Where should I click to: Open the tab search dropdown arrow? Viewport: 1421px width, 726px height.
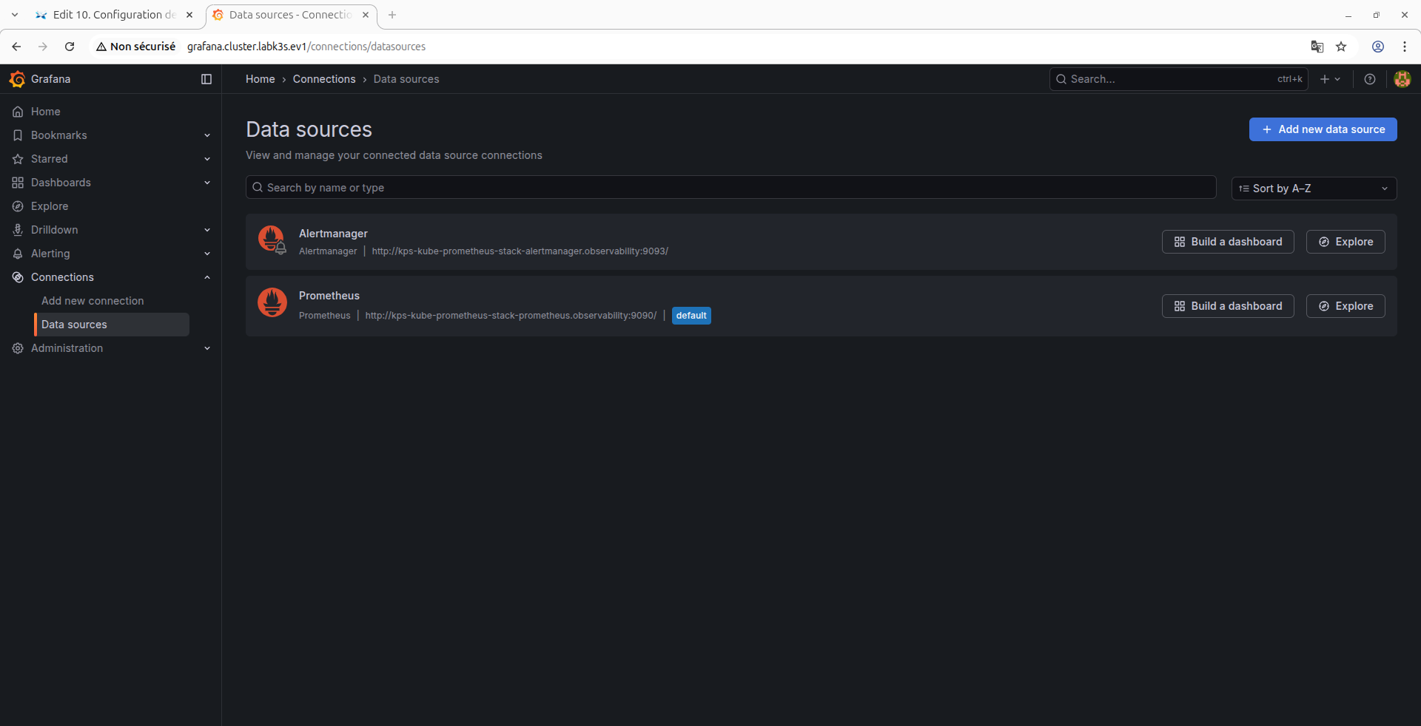15,15
